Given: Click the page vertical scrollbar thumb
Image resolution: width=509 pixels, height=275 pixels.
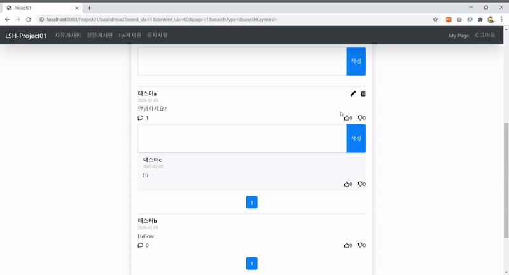Looking at the screenshot, I should pyautogui.click(x=506, y=180).
